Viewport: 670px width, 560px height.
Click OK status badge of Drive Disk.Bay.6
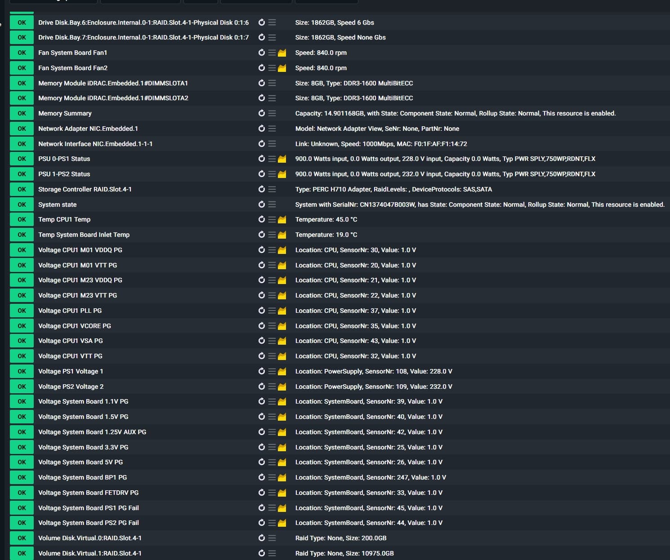coord(22,22)
